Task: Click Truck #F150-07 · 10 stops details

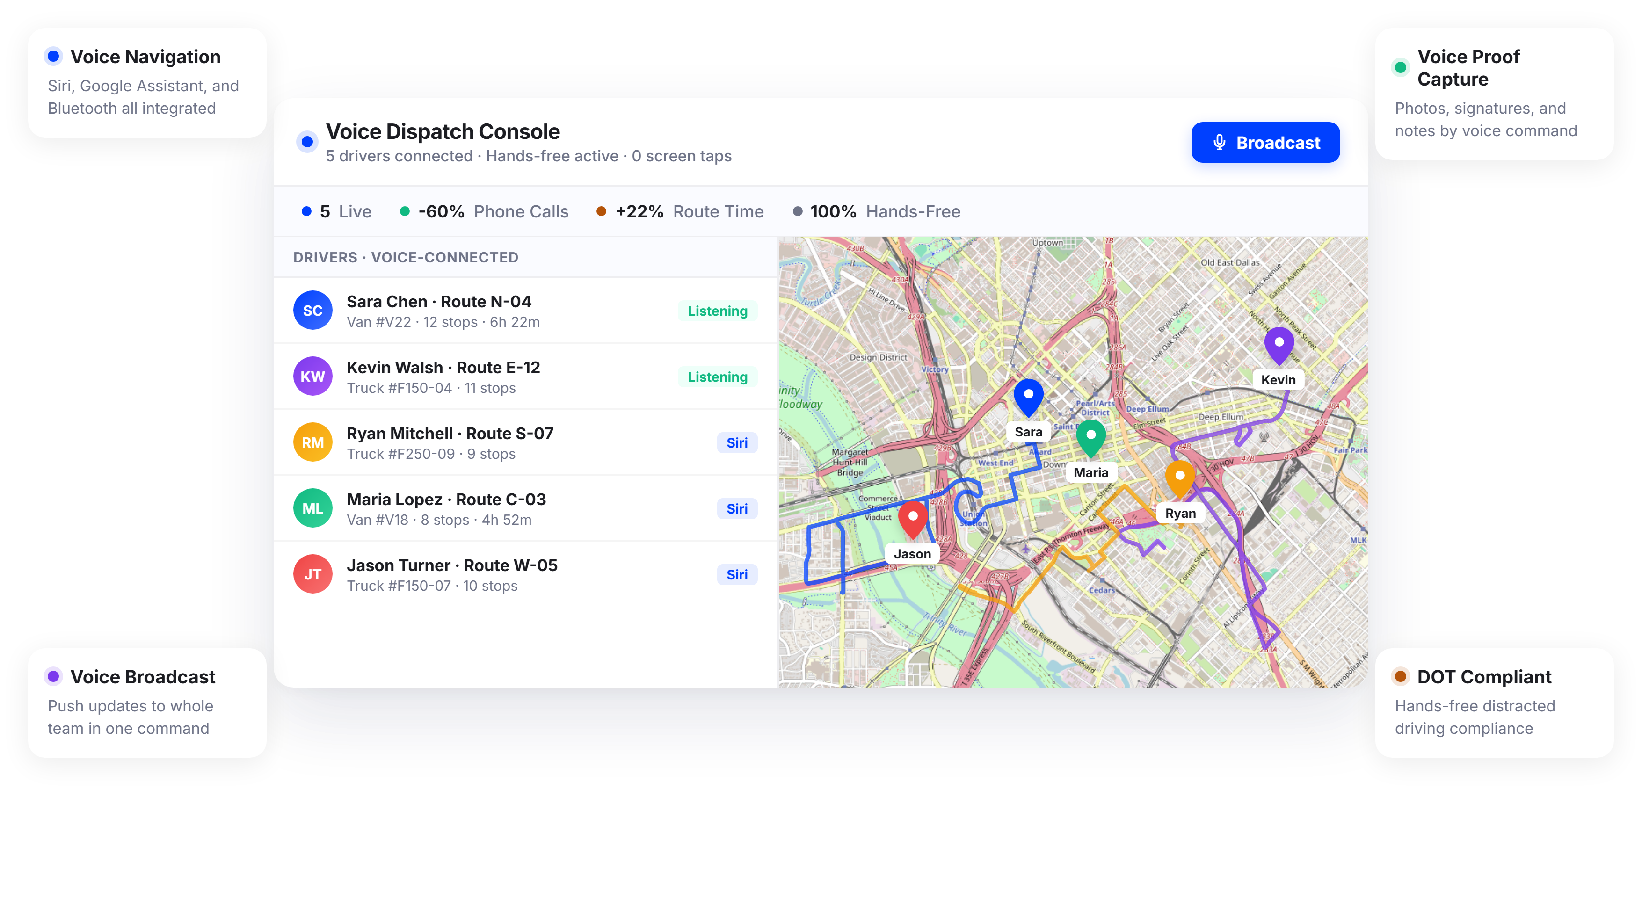Action: (431, 586)
